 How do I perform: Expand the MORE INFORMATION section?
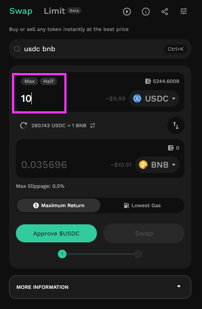pos(100,287)
